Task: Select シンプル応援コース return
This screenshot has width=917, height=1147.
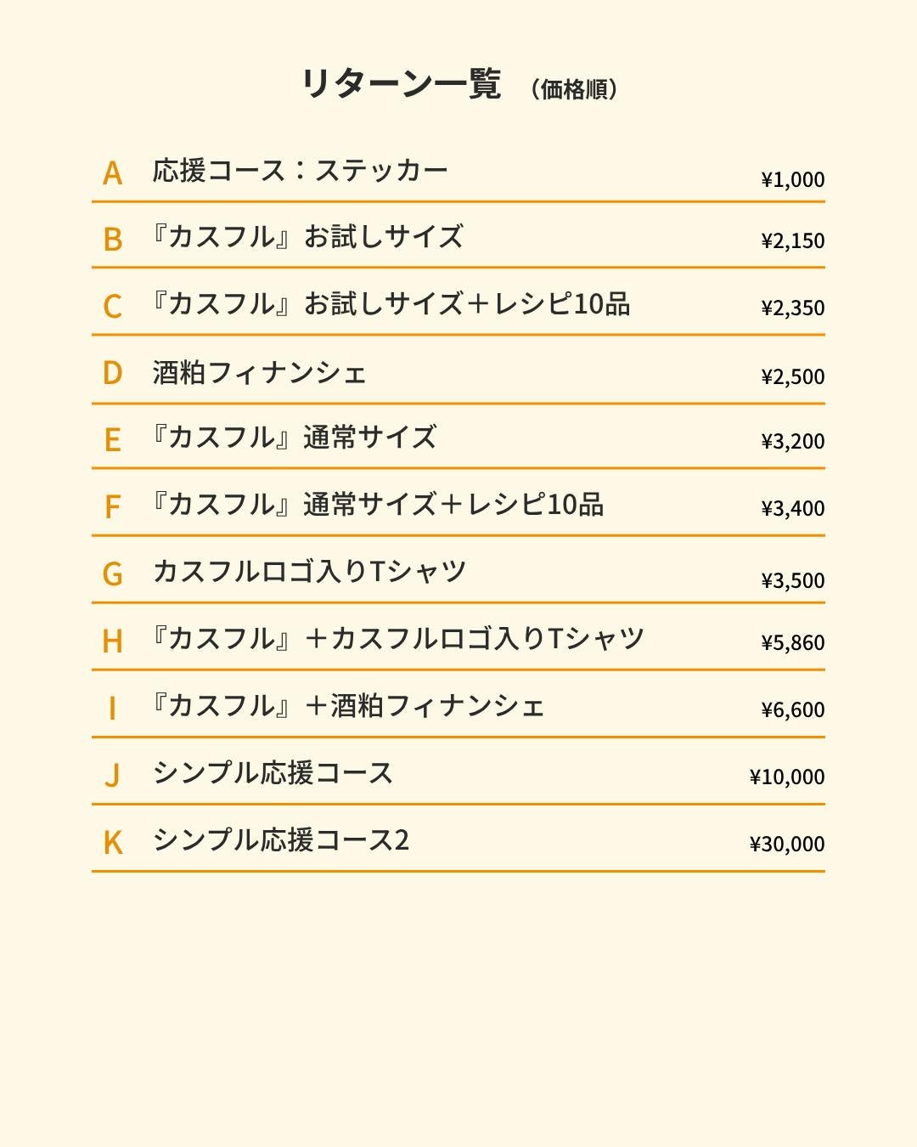Action: (x=273, y=773)
